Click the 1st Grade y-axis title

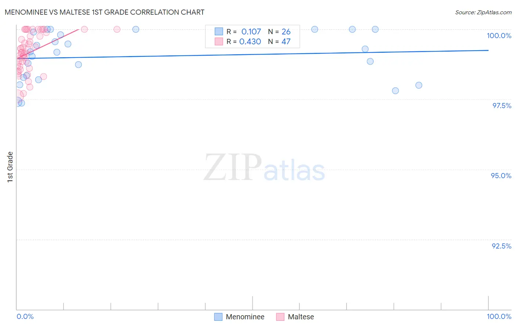[10, 167]
